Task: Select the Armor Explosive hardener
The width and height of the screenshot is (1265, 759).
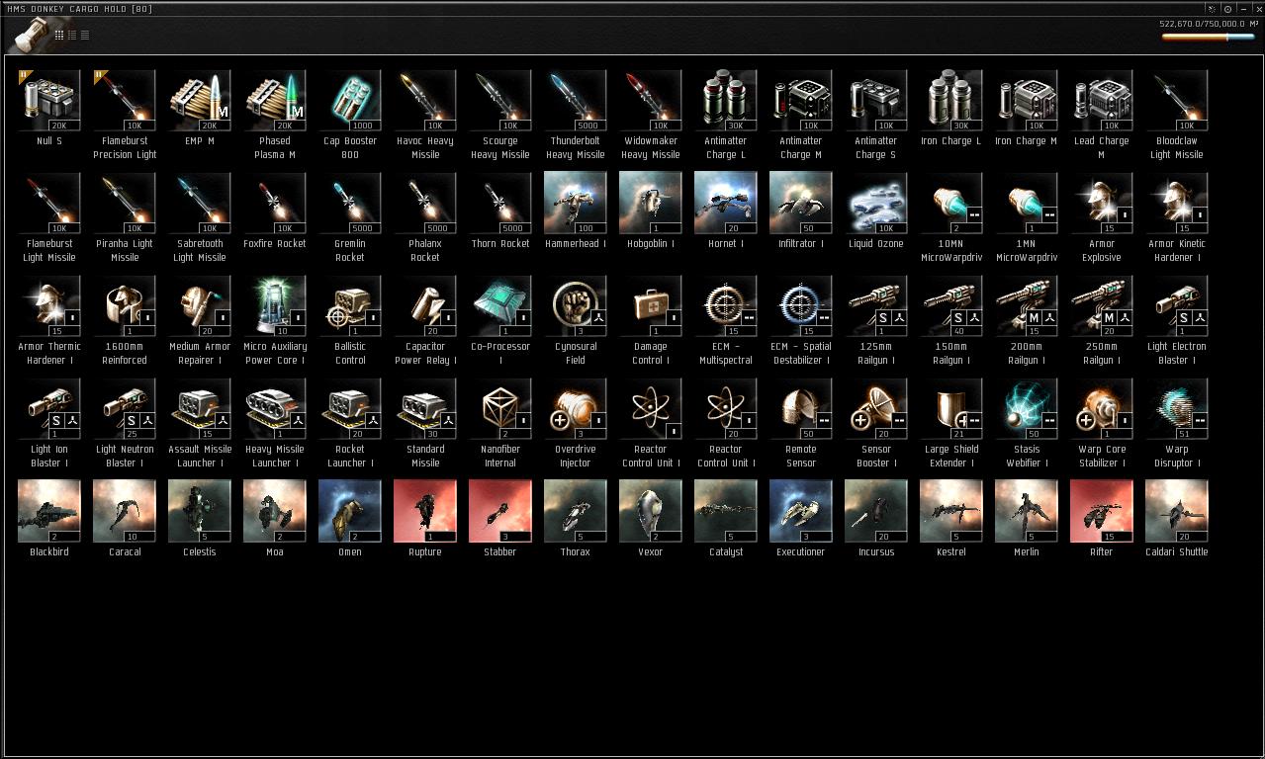Action: (1102, 203)
